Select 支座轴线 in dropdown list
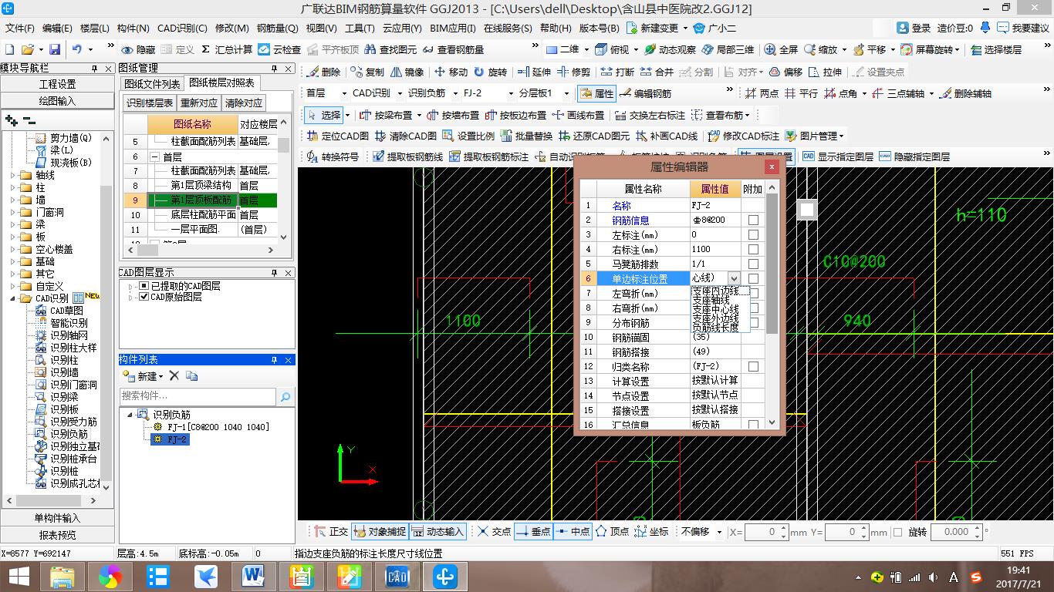The width and height of the screenshot is (1054, 592). tap(711, 300)
